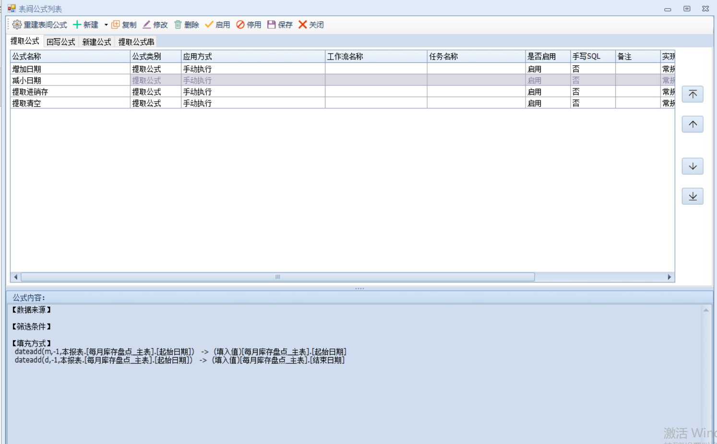The image size is (717, 444).
Task: Click the red X 关闭 button
Action: (303, 24)
